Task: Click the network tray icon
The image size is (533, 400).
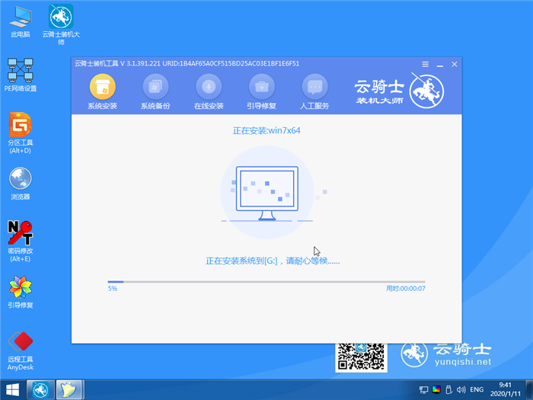Action: click(423, 390)
